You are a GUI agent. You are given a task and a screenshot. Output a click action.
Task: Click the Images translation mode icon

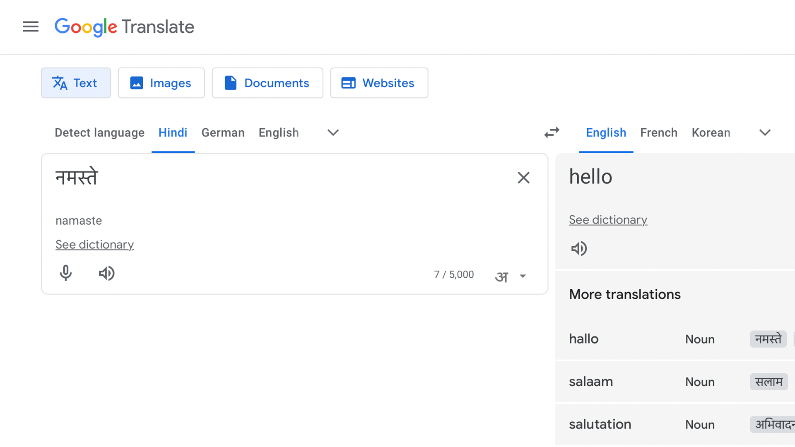(x=137, y=83)
